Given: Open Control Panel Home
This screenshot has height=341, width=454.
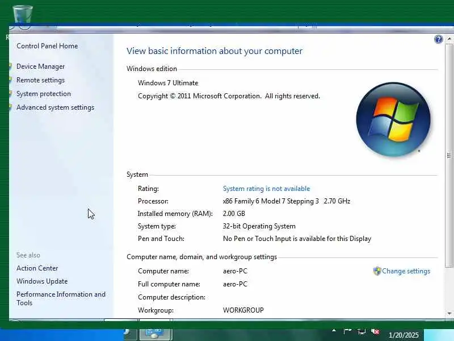Looking at the screenshot, I should (47, 46).
